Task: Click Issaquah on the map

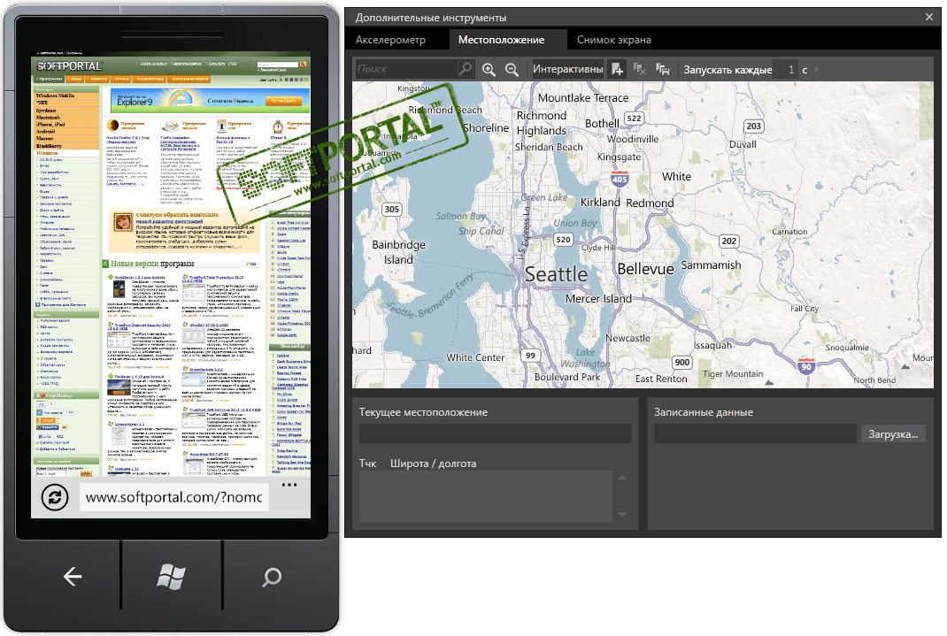Action: (x=712, y=345)
